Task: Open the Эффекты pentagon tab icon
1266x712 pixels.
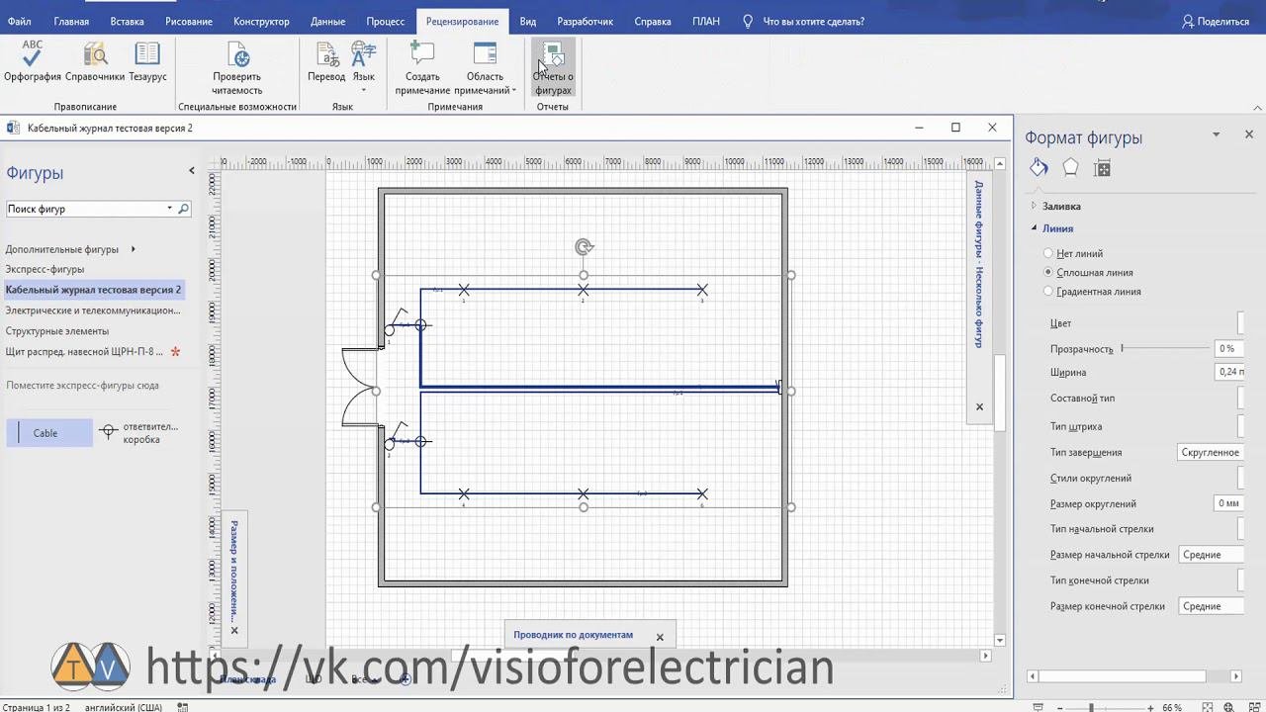Action: 1070,168
